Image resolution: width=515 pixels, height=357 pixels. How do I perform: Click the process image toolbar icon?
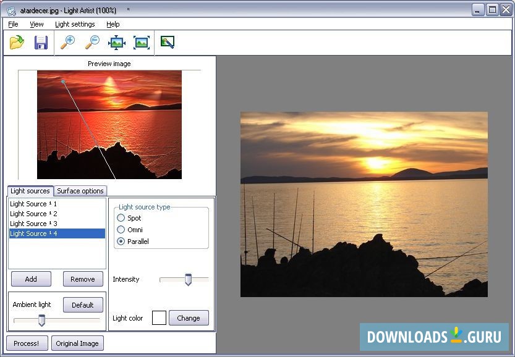click(168, 43)
